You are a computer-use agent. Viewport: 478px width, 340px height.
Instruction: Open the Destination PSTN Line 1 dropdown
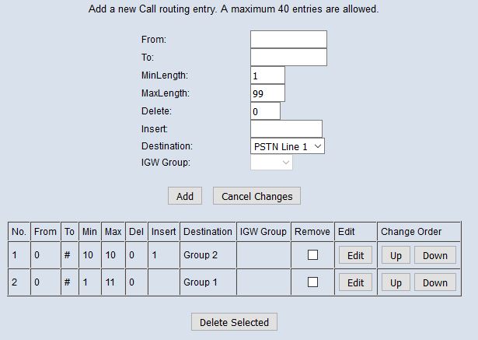[x=288, y=145]
